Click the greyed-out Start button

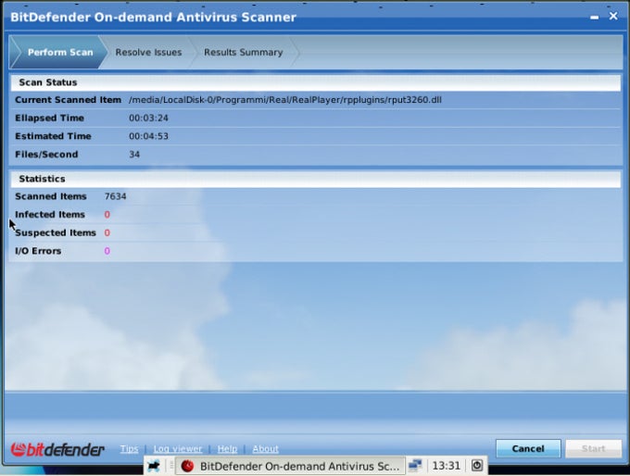[594, 448]
